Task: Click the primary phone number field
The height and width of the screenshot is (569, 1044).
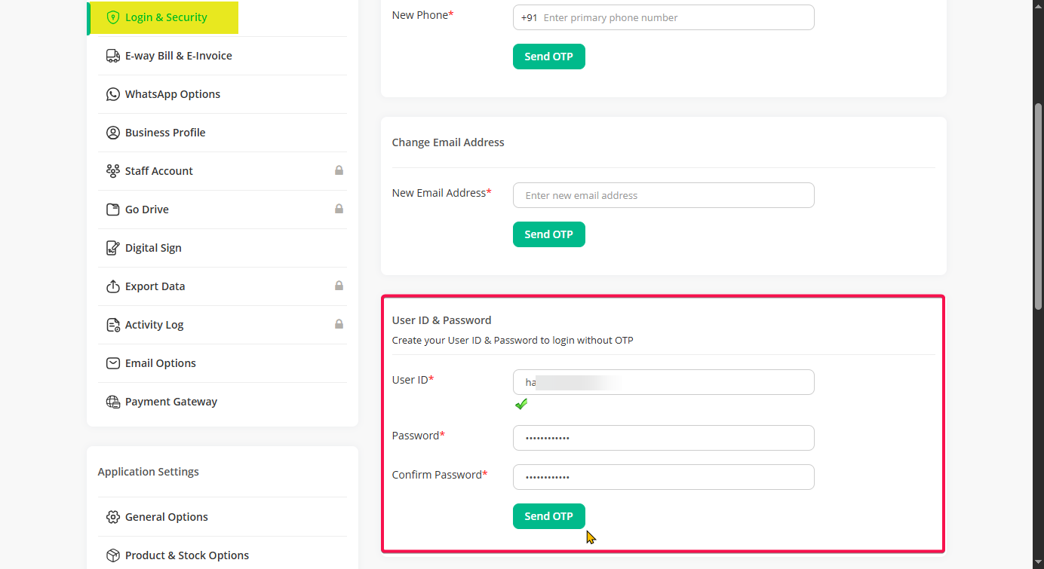Action: point(675,17)
